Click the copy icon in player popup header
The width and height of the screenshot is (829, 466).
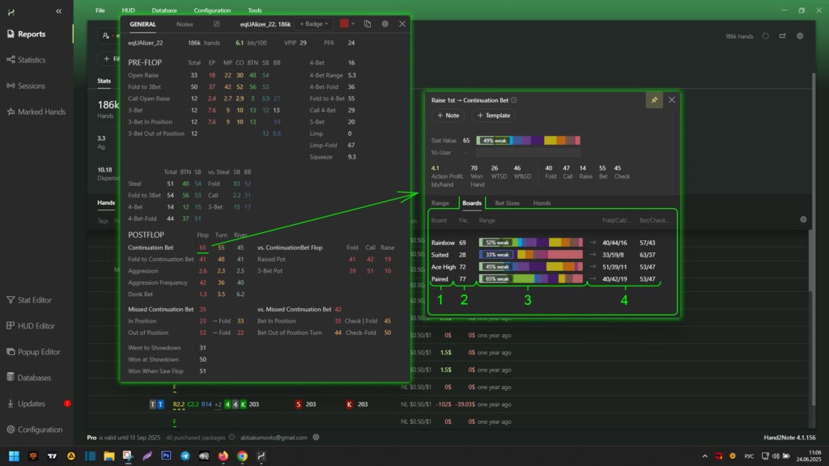click(x=367, y=24)
